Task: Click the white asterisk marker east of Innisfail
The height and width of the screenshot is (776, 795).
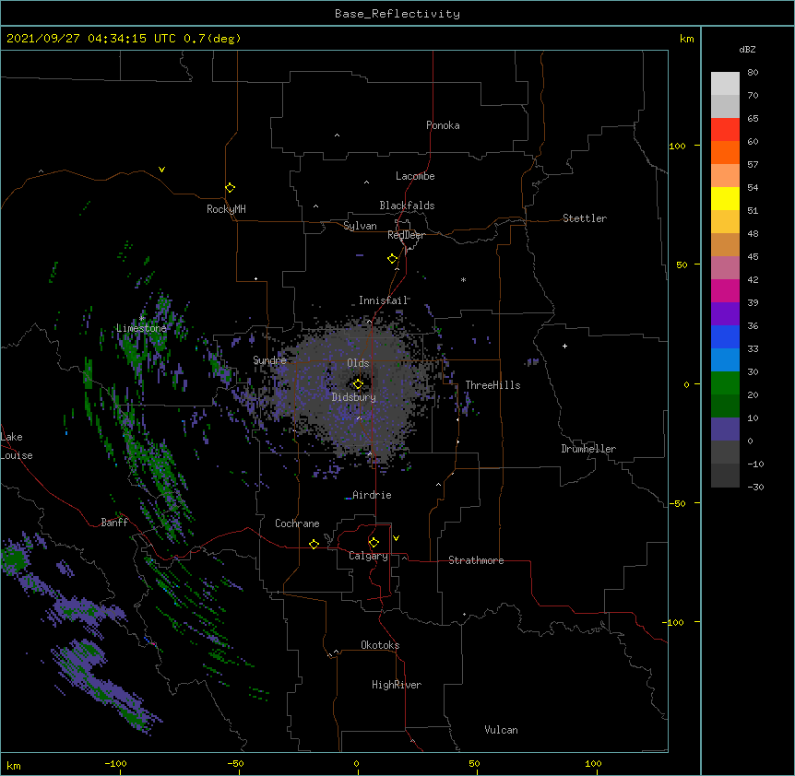Action: (x=463, y=279)
